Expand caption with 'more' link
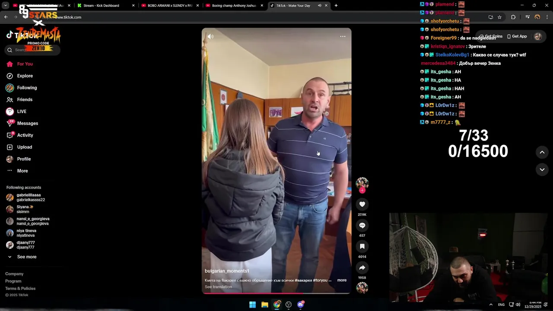Image resolution: width=553 pixels, height=311 pixels. 342,280
